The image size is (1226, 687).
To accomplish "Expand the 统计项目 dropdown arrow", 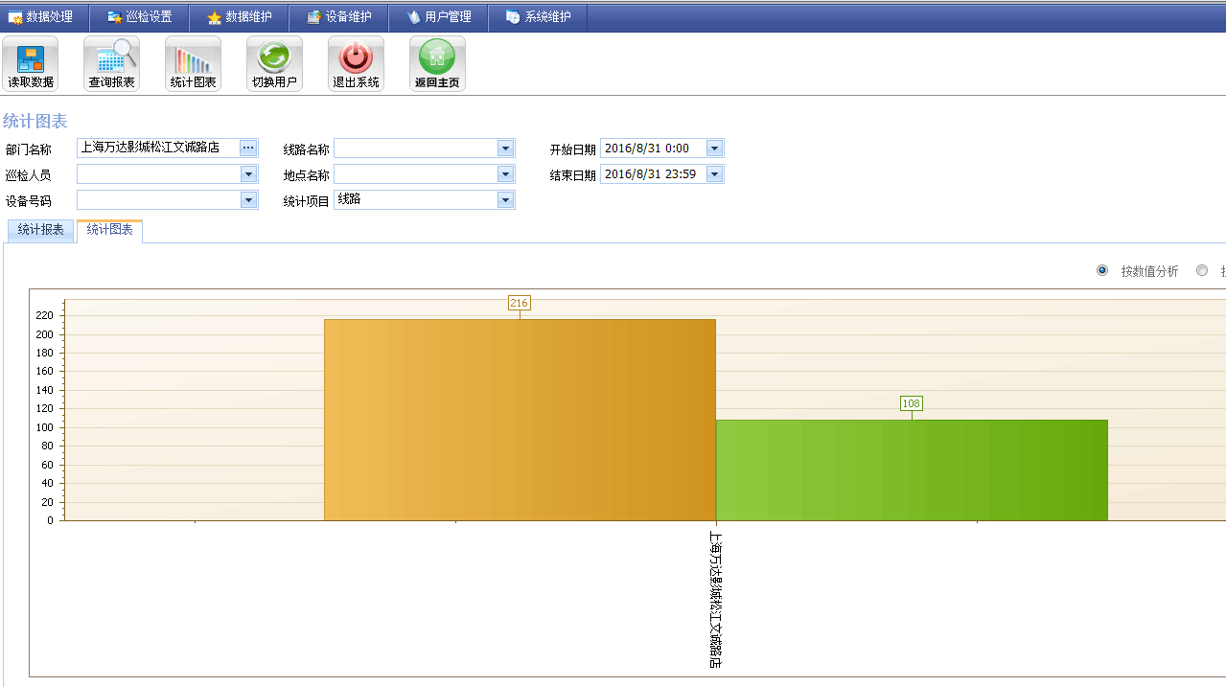I will click(505, 199).
